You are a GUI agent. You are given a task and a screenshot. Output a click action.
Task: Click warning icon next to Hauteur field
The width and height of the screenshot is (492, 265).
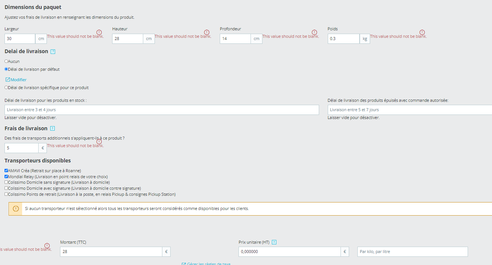pyautogui.click(x=207, y=32)
